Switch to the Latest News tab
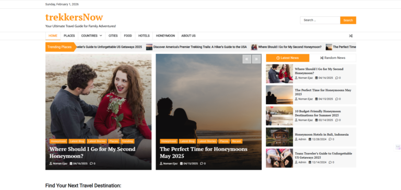Viewport: 401px width, 190px height. click(x=288, y=58)
